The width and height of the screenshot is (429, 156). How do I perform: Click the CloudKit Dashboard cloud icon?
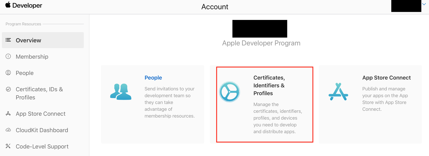8,130
